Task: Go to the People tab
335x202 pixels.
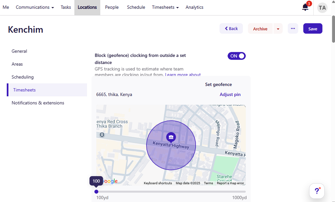Action: pos(112,7)
